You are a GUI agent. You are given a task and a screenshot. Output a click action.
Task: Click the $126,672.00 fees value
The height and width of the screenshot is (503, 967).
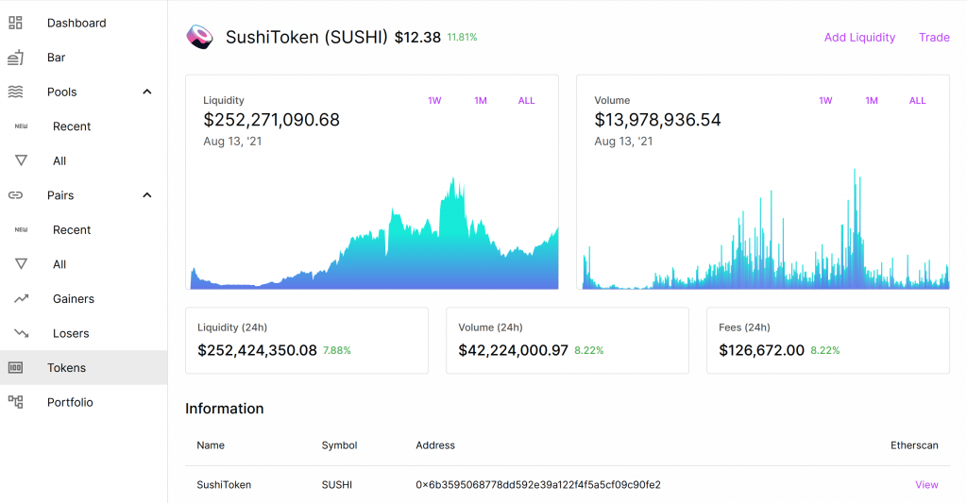(762, 350)
